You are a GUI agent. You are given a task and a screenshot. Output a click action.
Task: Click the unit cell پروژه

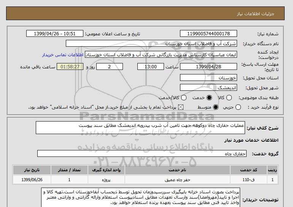coord(106,180)
